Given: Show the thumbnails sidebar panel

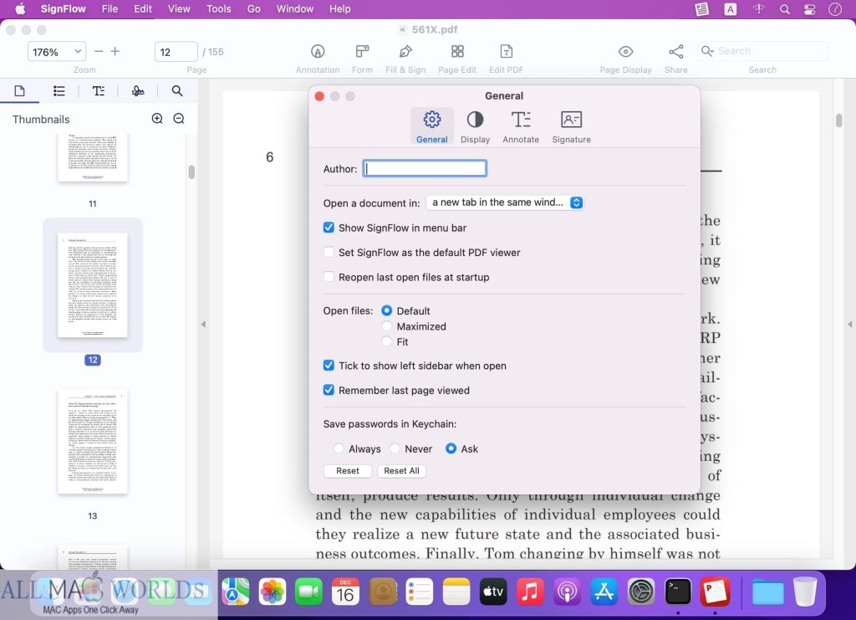Looking at the screenshot, I should click(20, 90).
